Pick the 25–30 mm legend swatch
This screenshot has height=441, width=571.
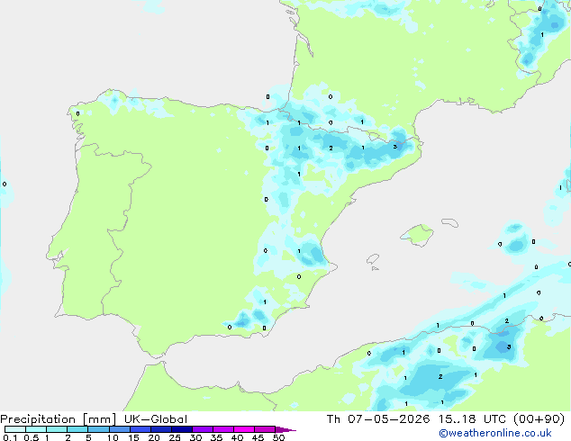181,429
